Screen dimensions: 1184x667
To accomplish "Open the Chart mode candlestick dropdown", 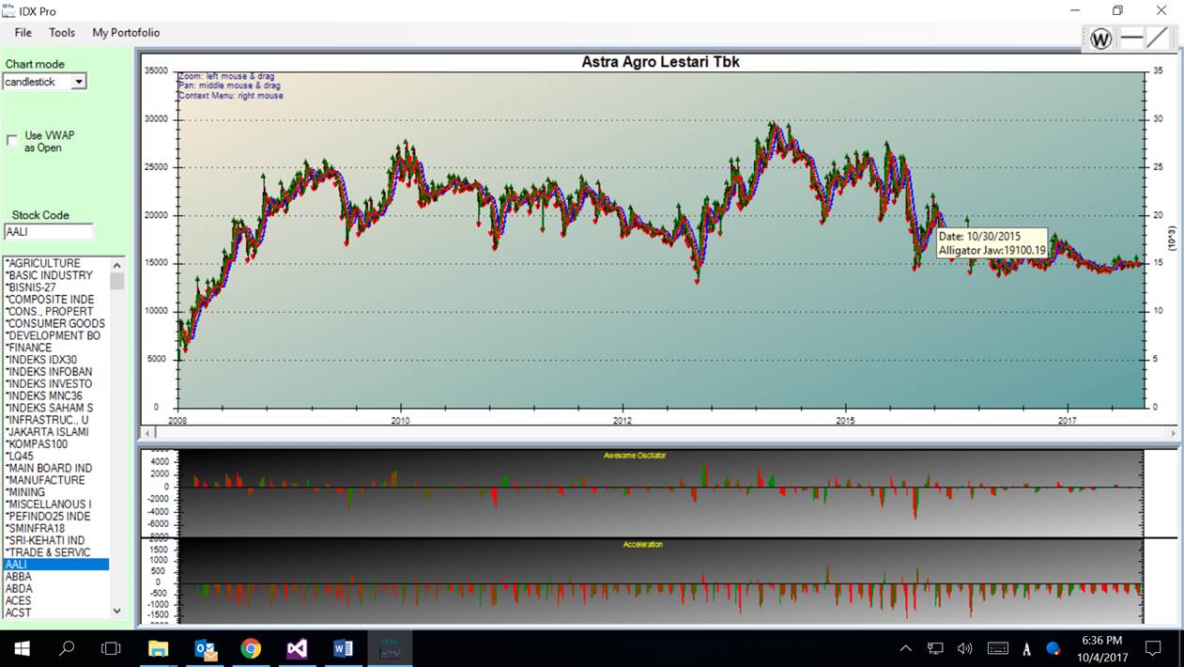I will tap(79, 82).
